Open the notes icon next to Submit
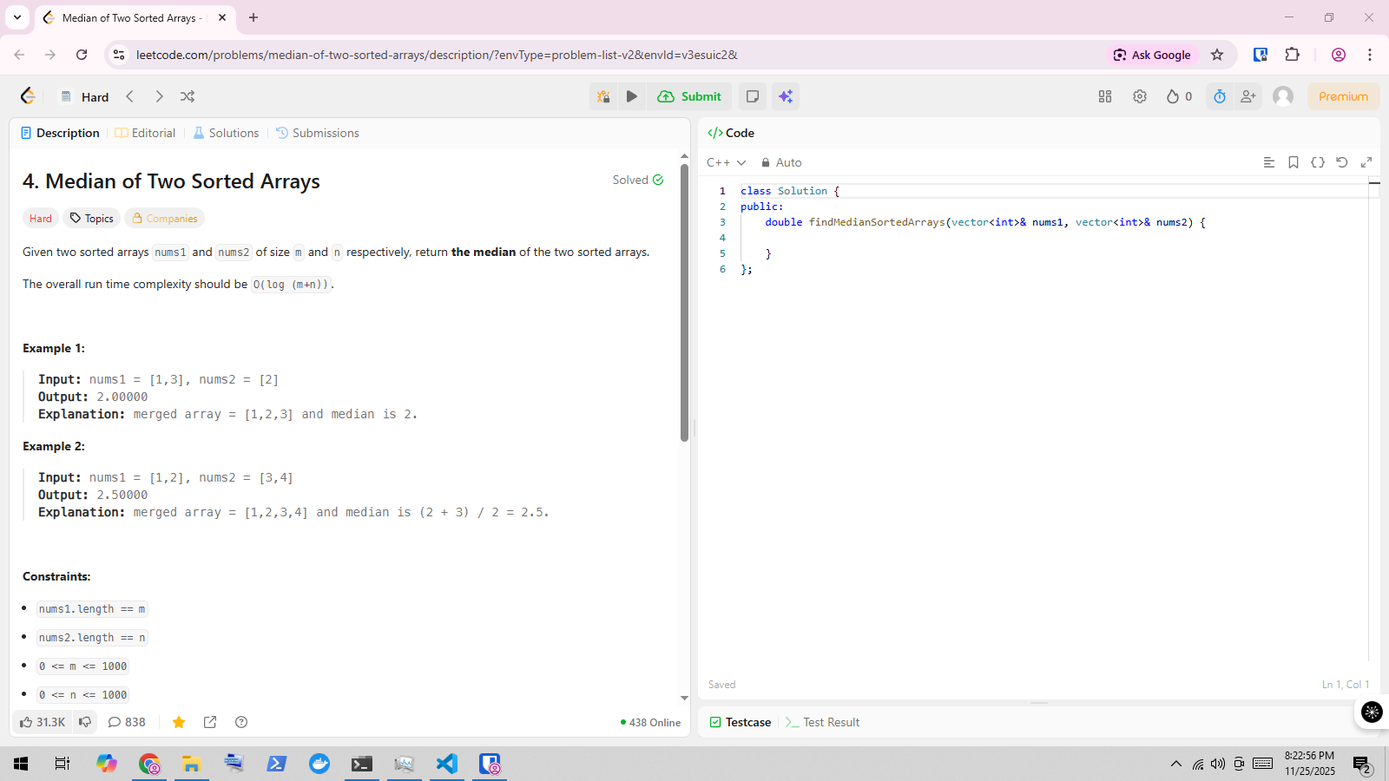Screen dimensions: 1389x781 (x=753, y=96)
